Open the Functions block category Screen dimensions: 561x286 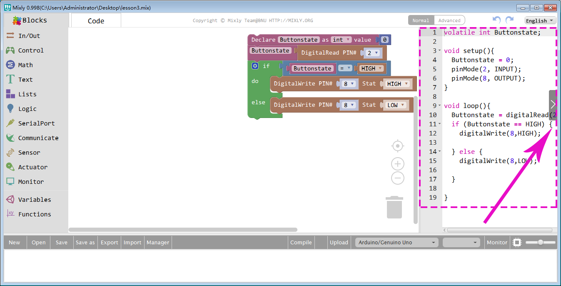point(35,214)
